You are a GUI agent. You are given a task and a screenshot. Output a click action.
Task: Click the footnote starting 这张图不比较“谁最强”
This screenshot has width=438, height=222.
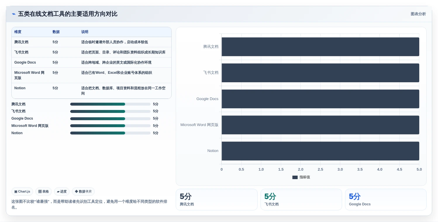(x=89, y=204)
